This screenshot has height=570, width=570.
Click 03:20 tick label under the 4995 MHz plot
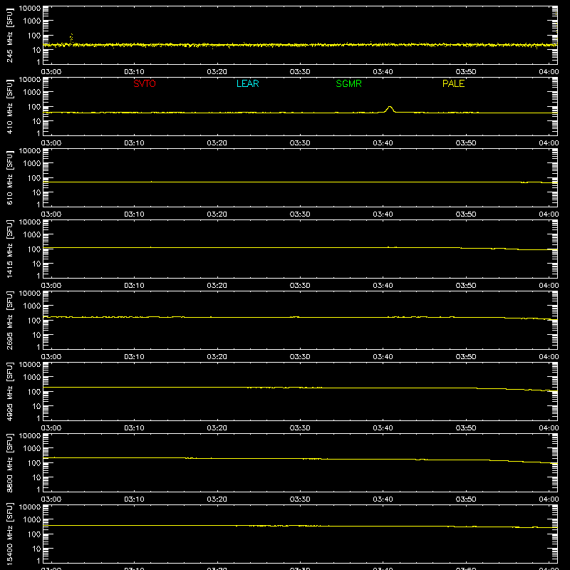click(x=217, y=428)
